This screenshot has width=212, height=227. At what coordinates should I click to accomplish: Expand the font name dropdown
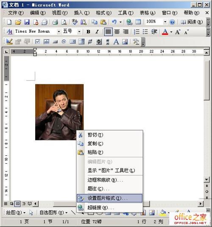[x=59, y=31]
